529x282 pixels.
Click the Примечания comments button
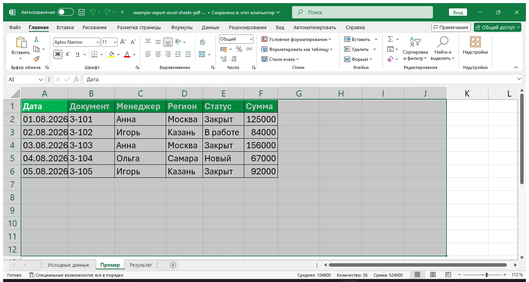pyautogui.click(x=451, y=27)
